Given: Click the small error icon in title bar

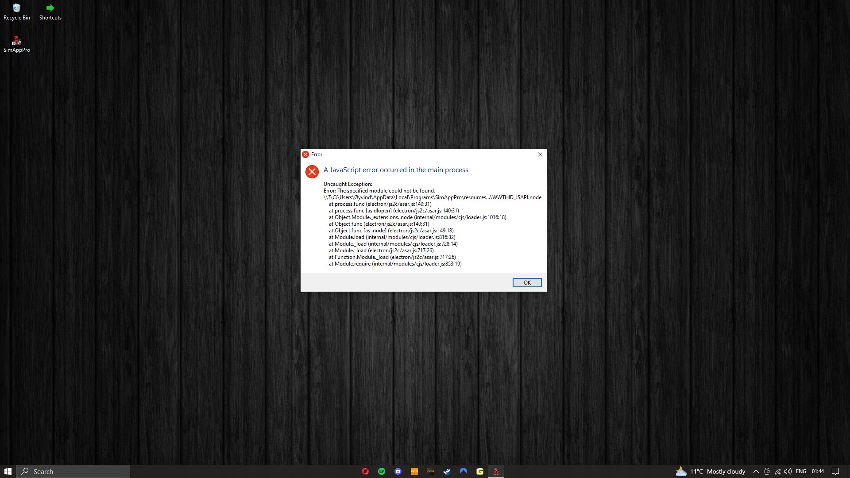Looking at the screenshot, I should [x=305, y=154].
